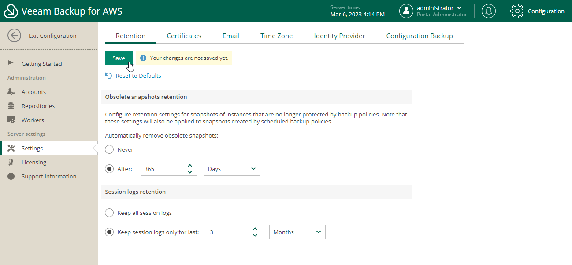Open the Months unit dropdown
This screenshot has width=572, height=265.
(x=297, y=232)
